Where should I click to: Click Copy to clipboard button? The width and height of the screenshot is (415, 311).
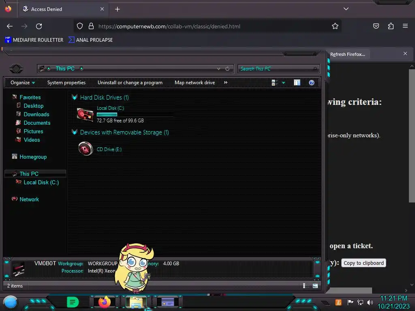[x=364, y=263]
